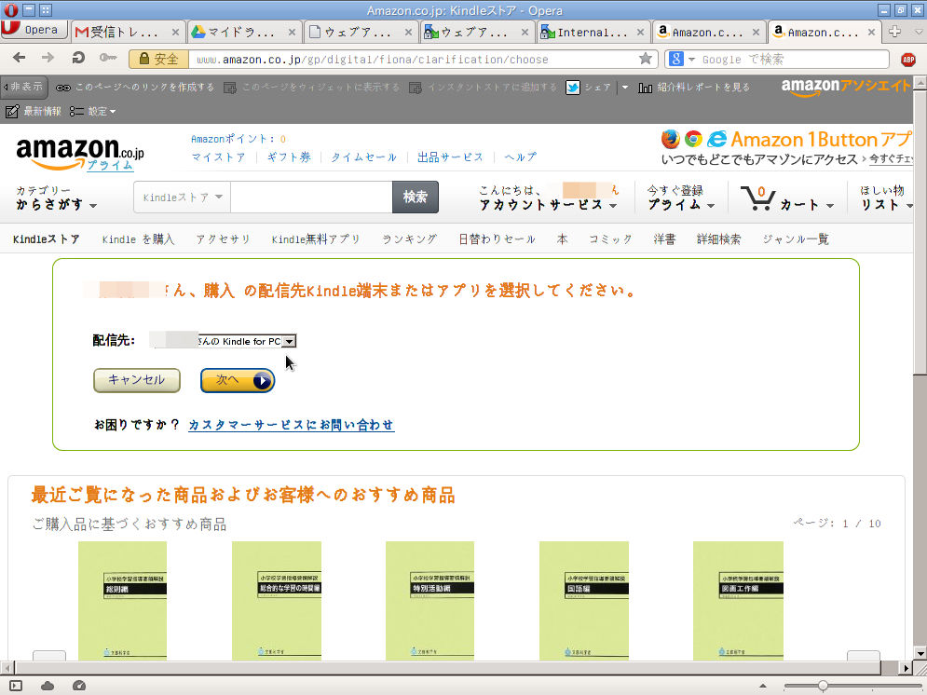This screenshot has width=927, height=695.
Task: Focus the Google で検索 search field
Action: pyautogui.click(x=792, y=59)
